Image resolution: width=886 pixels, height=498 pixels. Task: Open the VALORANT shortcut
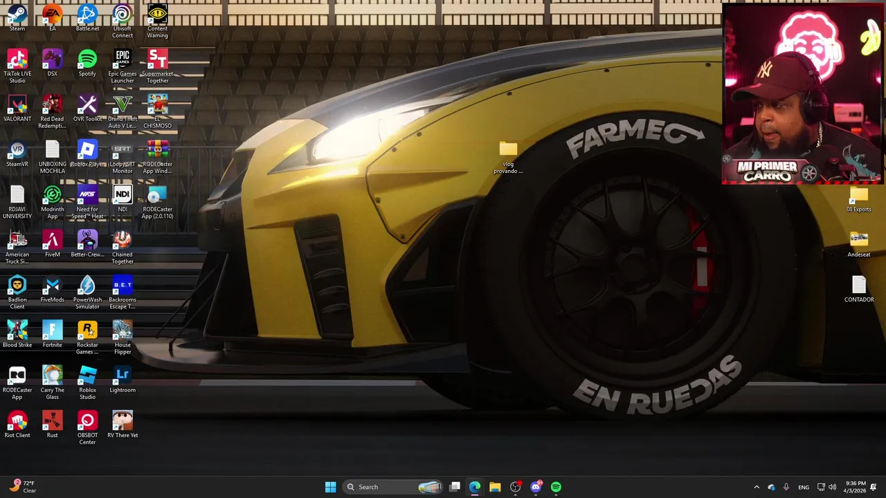tap(17, 108)
